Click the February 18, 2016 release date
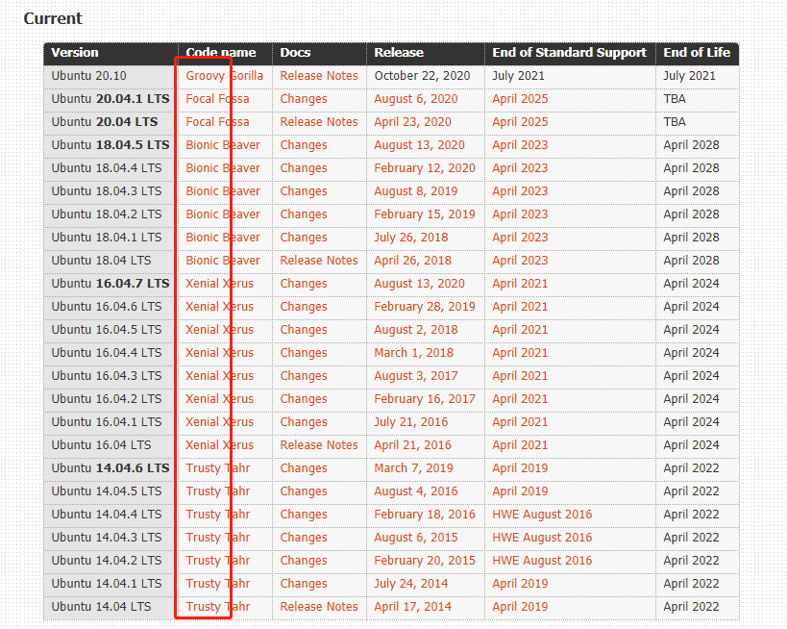Image resolution: width=787 pixels, height=629 pixels. point(425,515)
